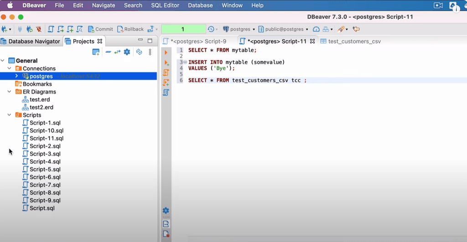Collapse the General project node
This screenshot has width=467, height=242.
tap(3, 60)
